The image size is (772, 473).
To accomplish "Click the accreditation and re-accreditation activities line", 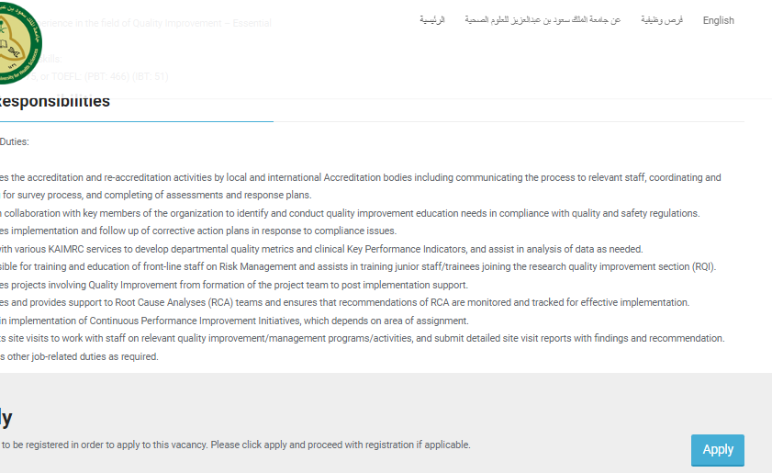I will [361, 177].
